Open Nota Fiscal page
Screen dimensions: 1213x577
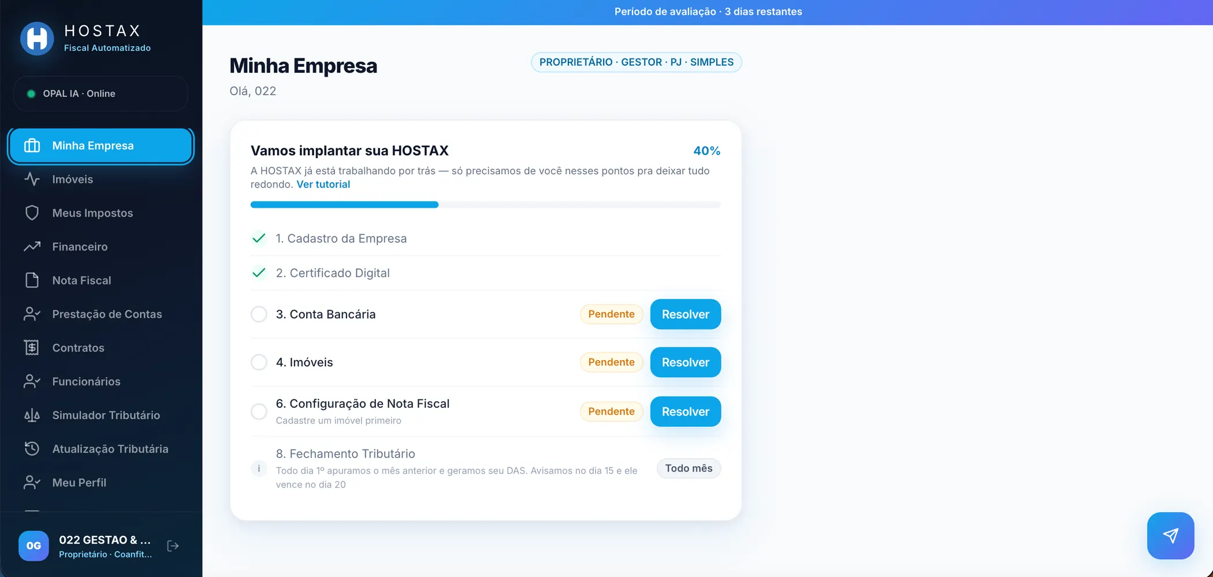101,280
